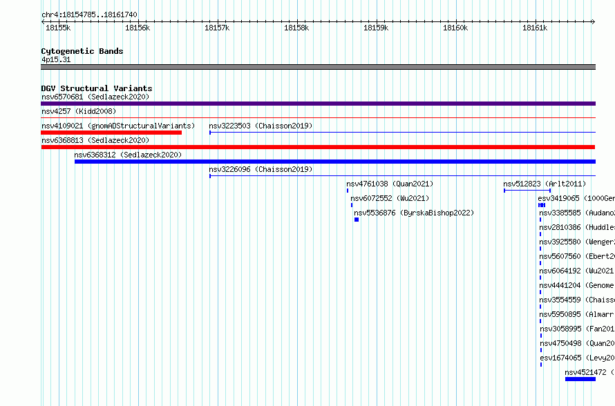The image size is (615, 406).
Task: Open variant nsv4750498 label
Action: (x=578, y=343)
